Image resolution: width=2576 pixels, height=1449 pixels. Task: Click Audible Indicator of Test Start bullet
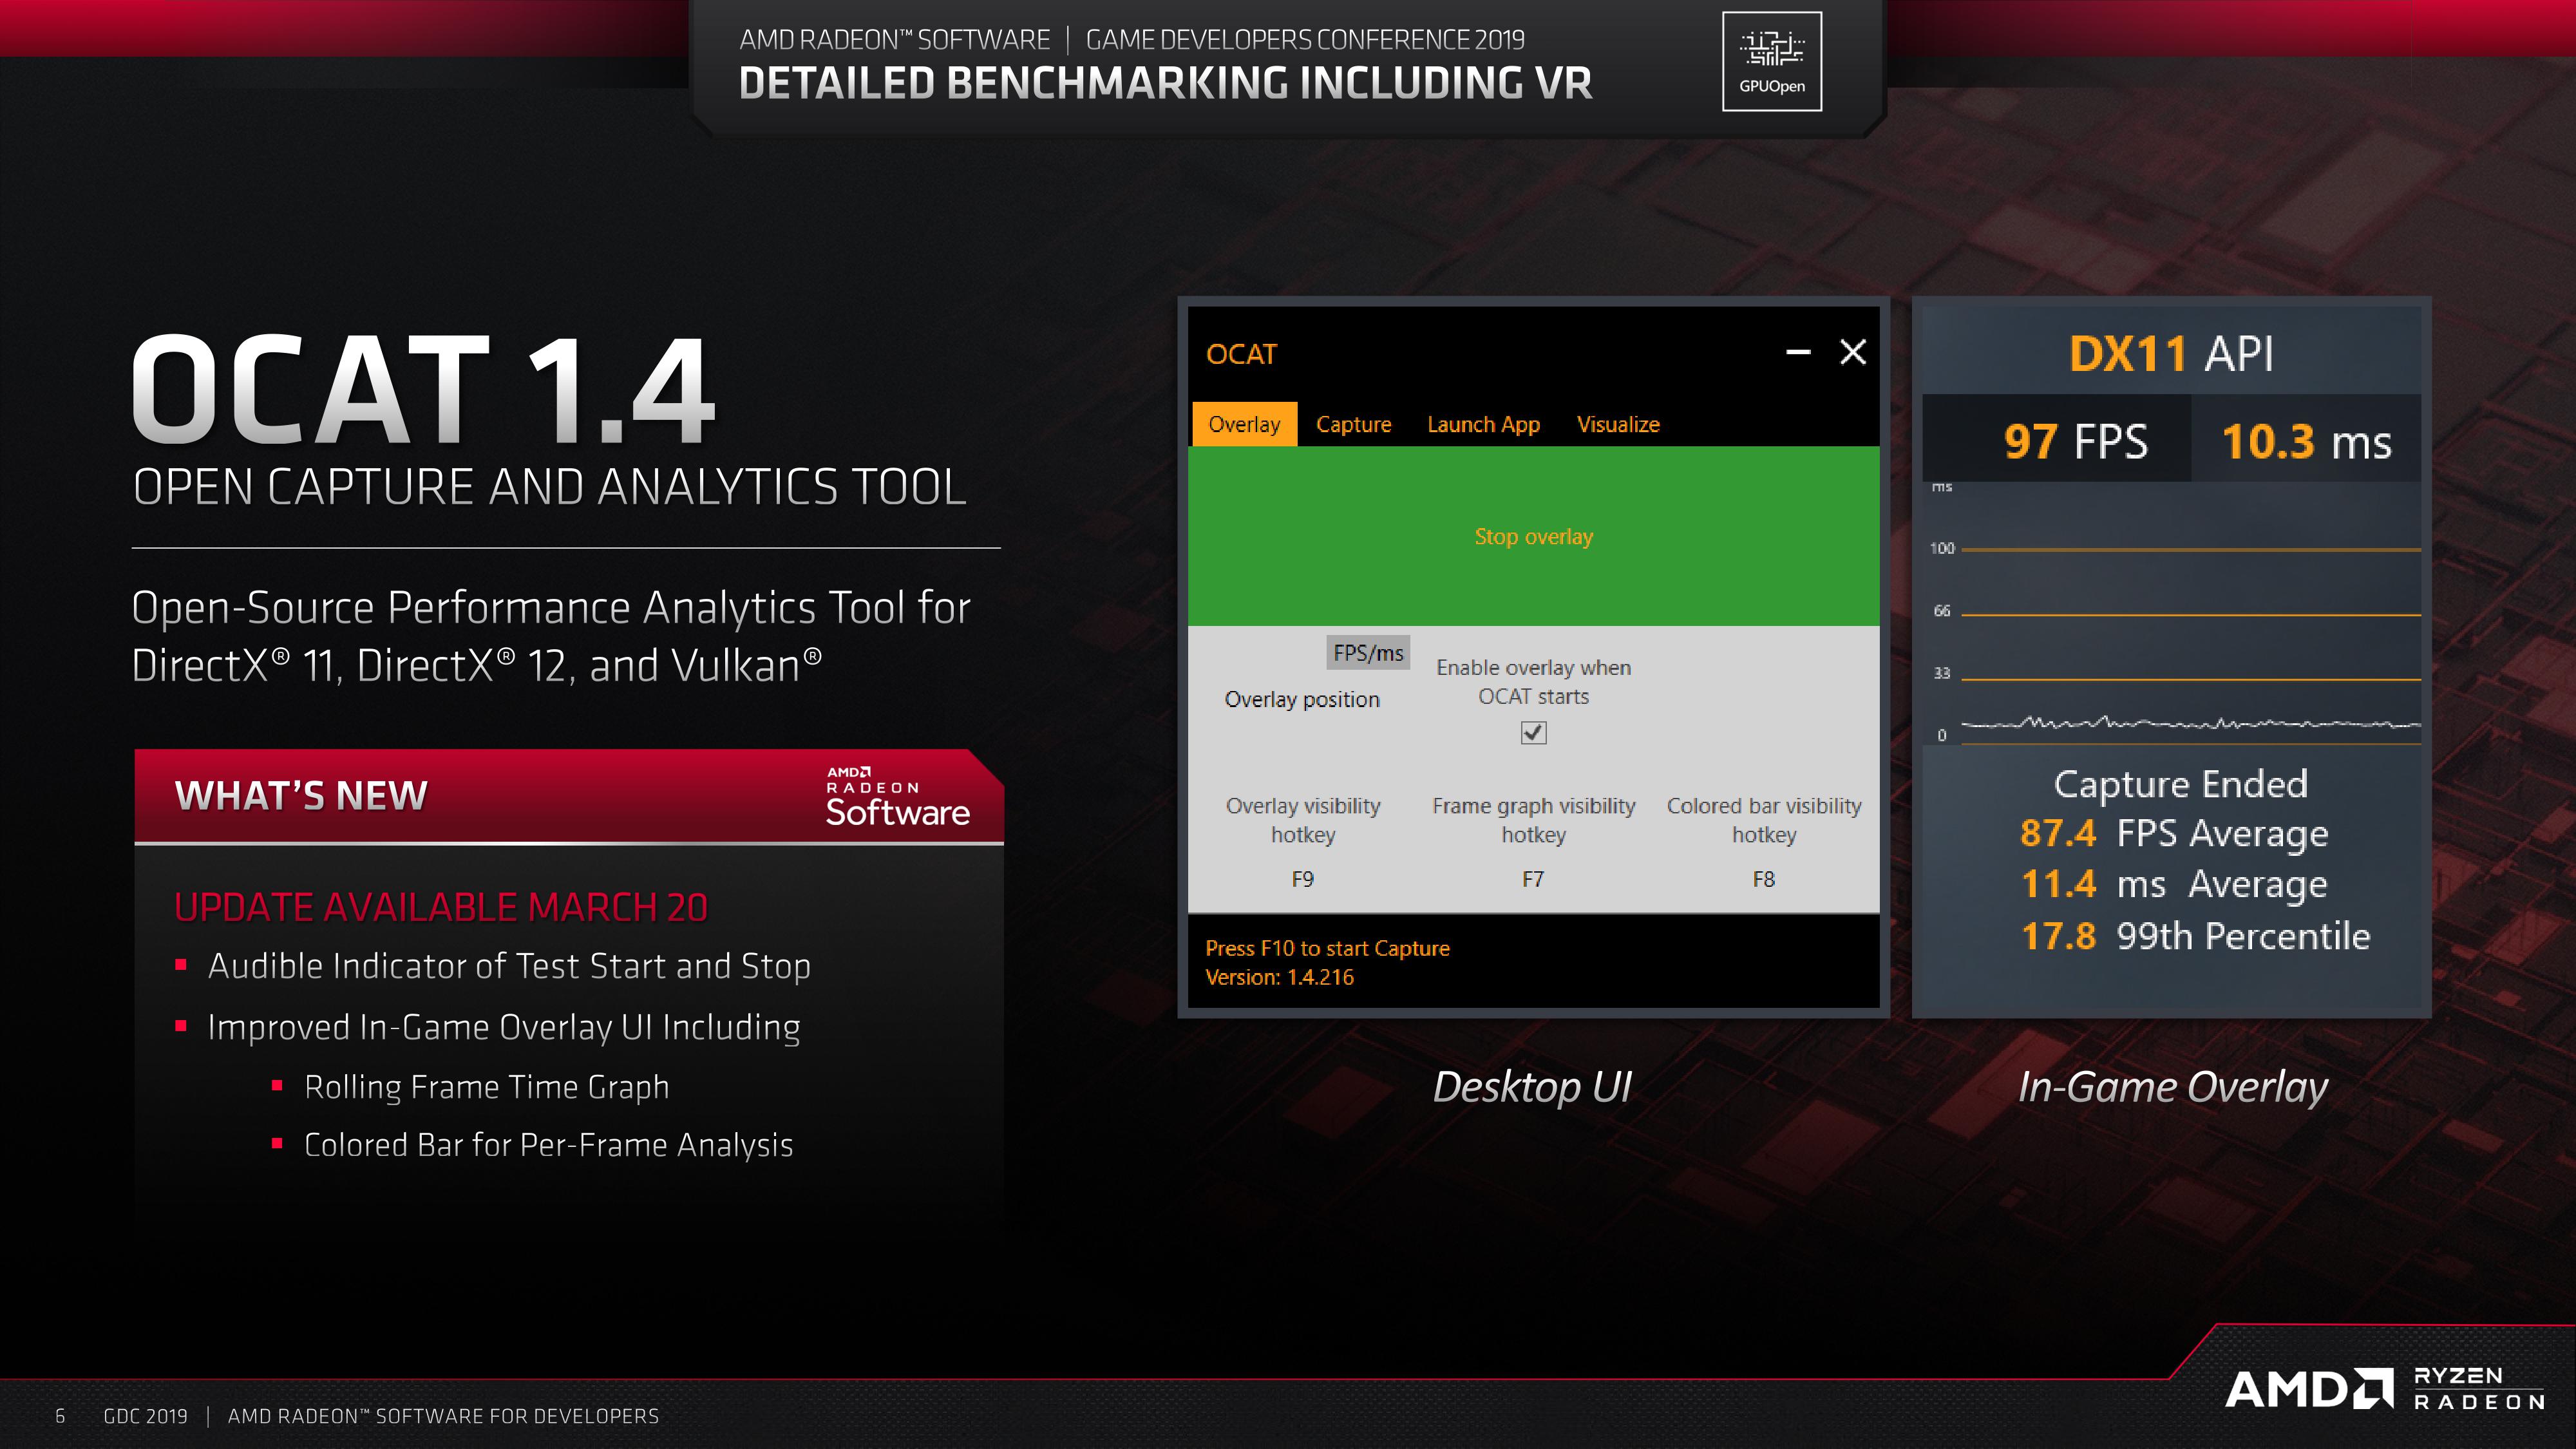pos(509,966)
